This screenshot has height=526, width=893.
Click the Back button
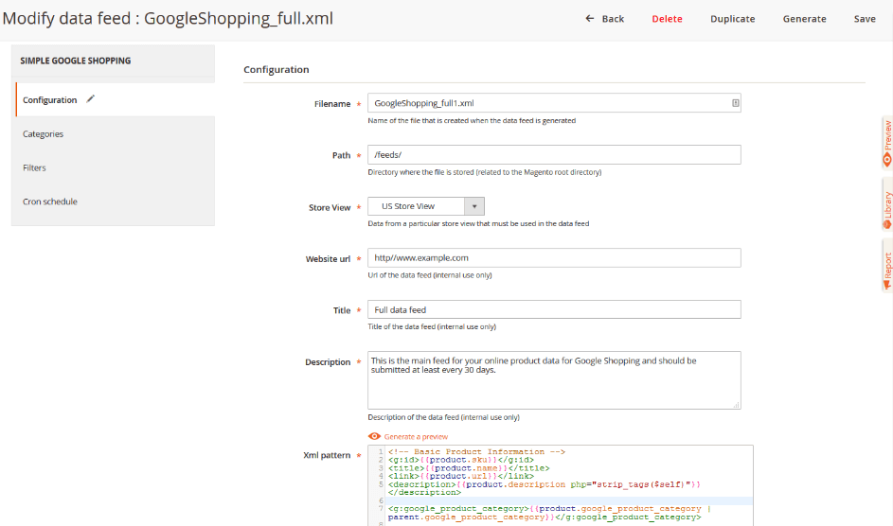coord(604,19)
